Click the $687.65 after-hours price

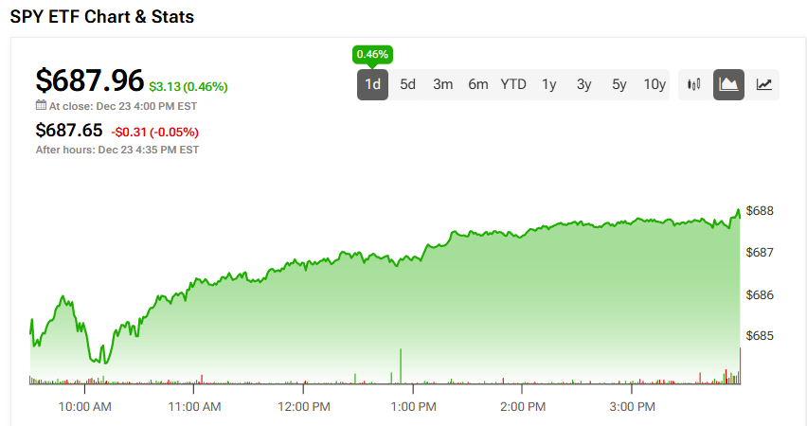tap(68, 131)
